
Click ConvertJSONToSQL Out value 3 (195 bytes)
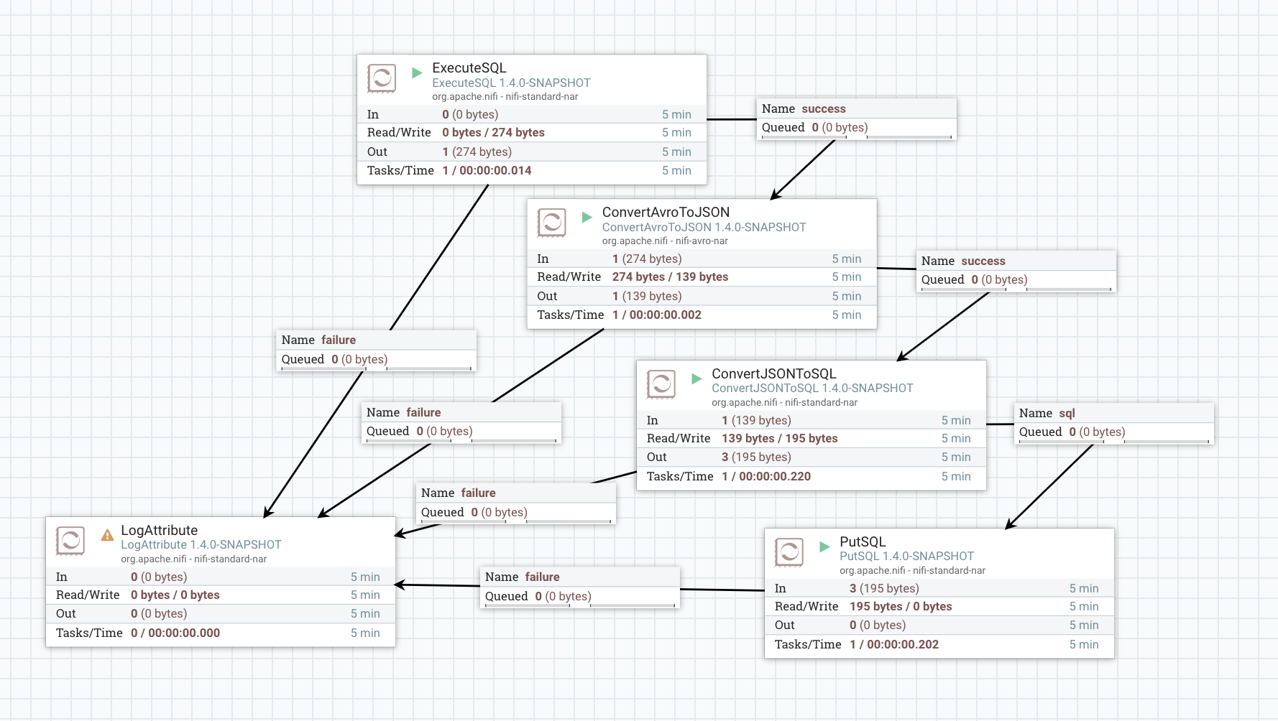[756, 457]
